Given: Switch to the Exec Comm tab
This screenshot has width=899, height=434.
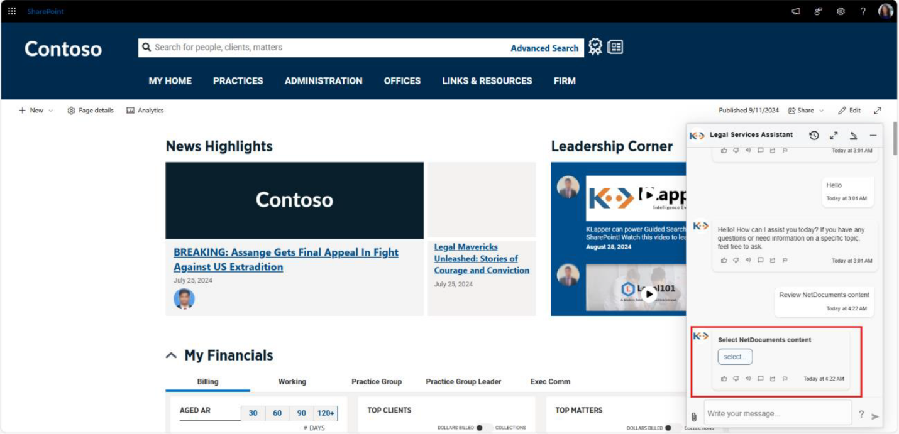Looking at the screenshot, I should tap(551, 381).
